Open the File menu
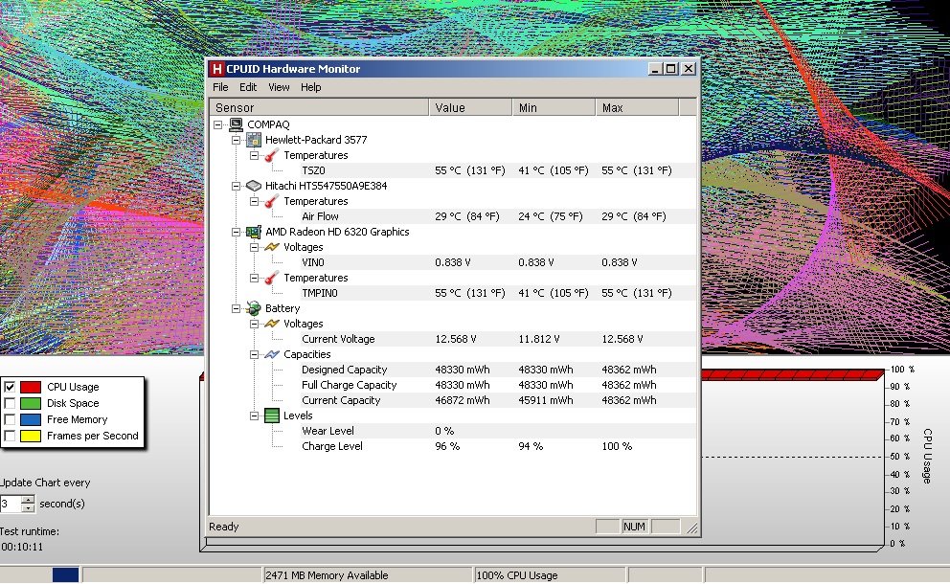This screenshot has width=950, height=584. [220, 87]
